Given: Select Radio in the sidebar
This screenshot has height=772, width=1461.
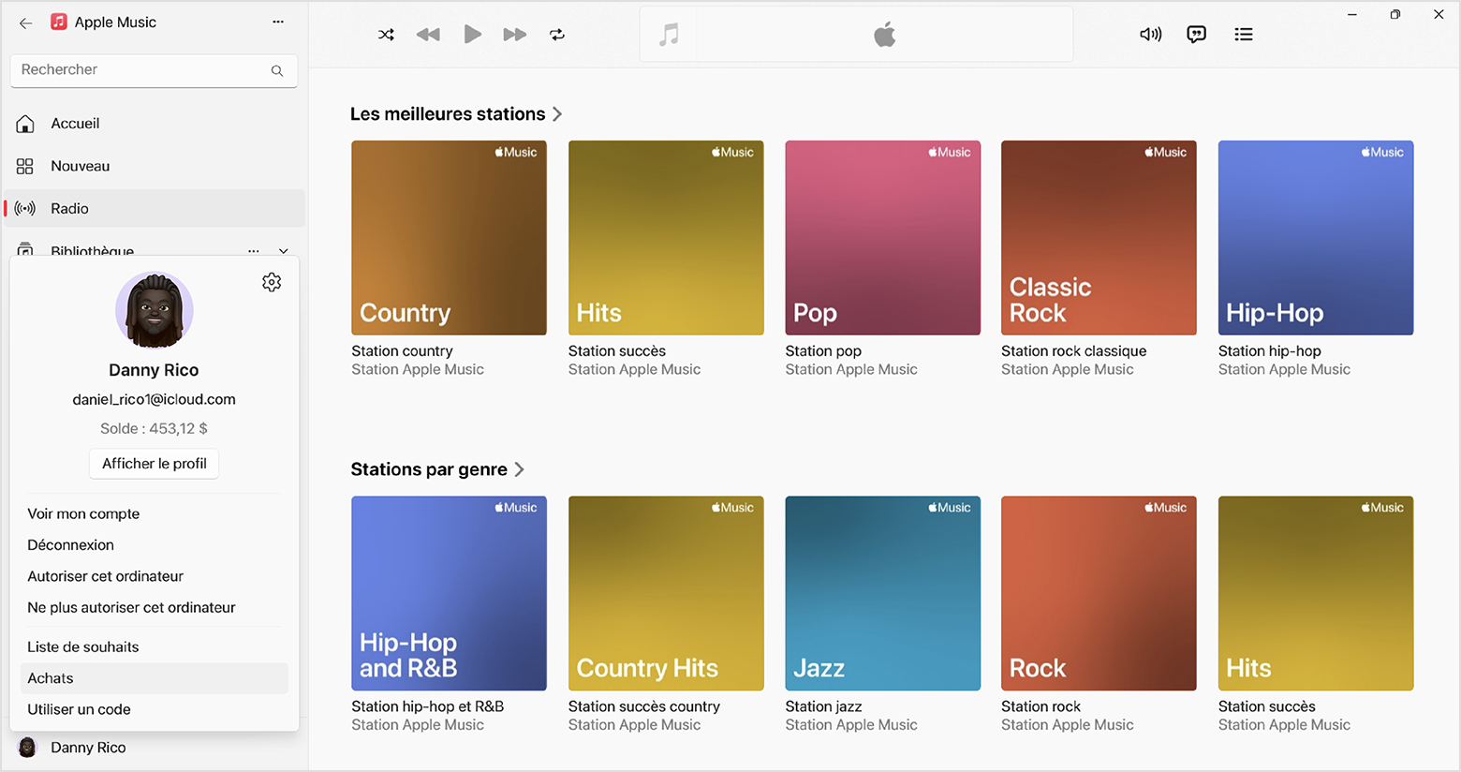Looking at the screenshot, I should [x=155, y=208].
